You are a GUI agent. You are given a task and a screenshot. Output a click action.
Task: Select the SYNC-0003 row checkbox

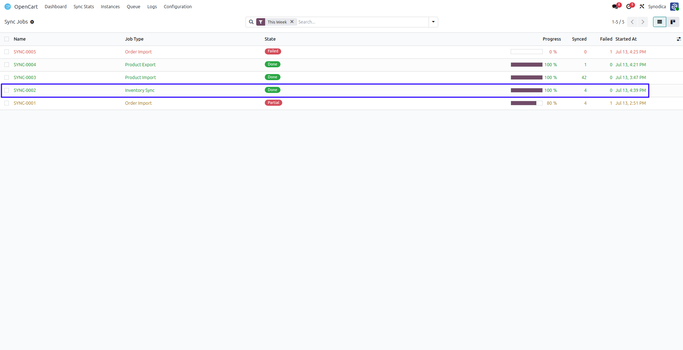pos(7,78)
